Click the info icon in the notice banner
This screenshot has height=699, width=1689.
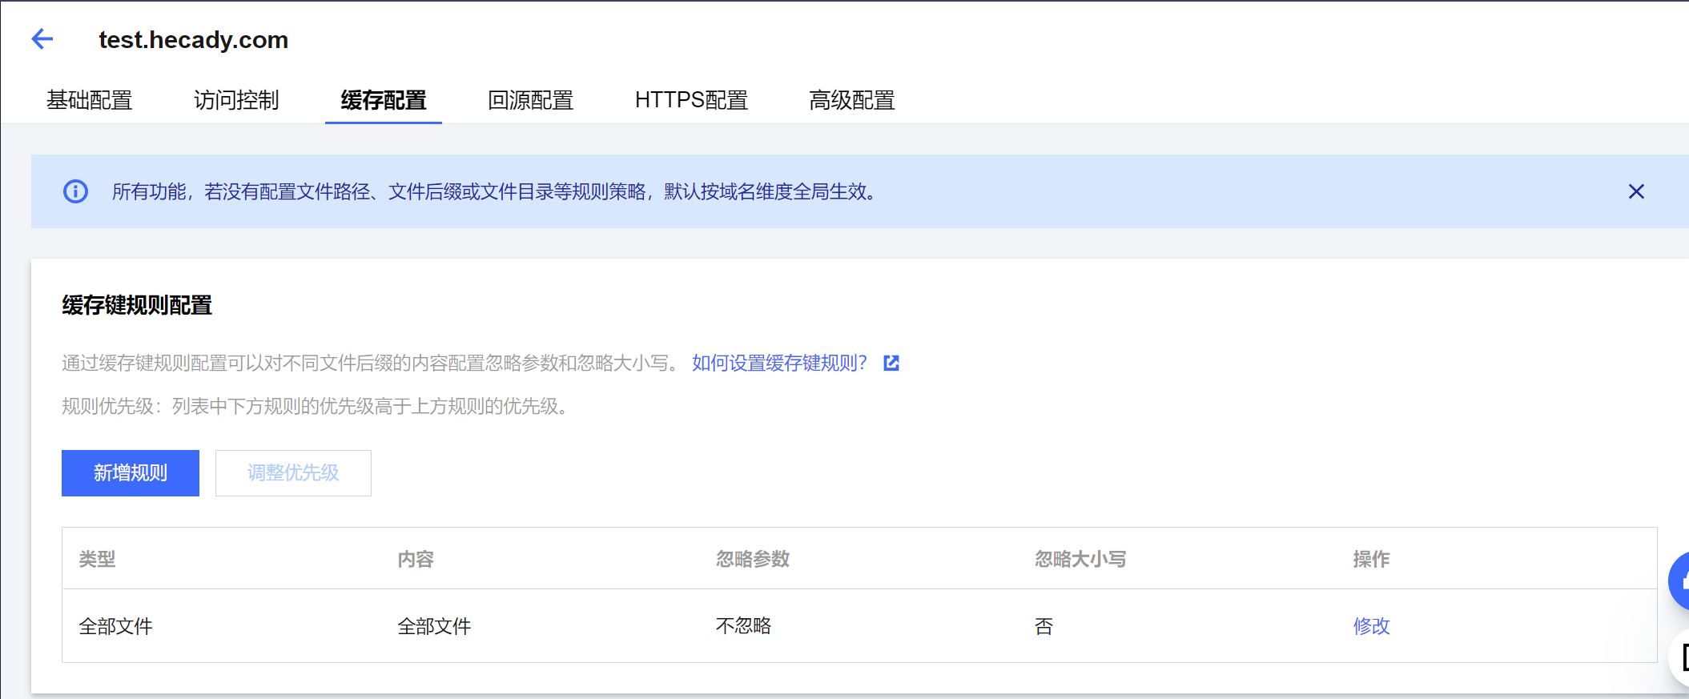(75, 191)
